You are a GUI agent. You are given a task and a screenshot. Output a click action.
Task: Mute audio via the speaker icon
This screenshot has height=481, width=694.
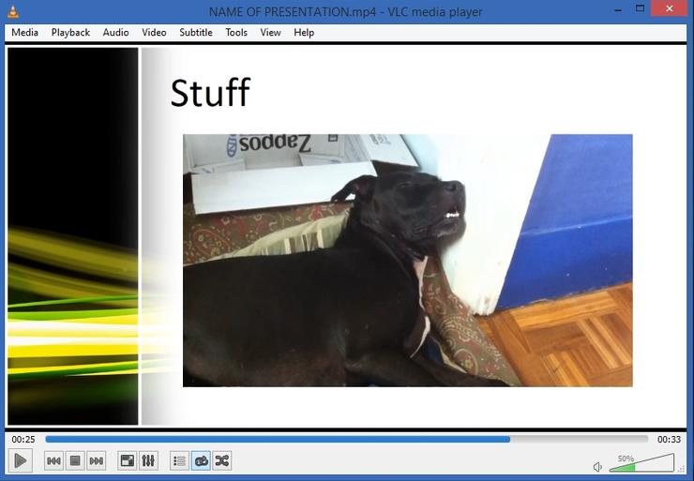click(597, 467)
